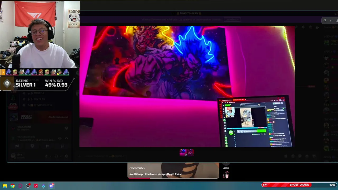
Task: Click the VALORANT activity entry
Action: (24, 128)
